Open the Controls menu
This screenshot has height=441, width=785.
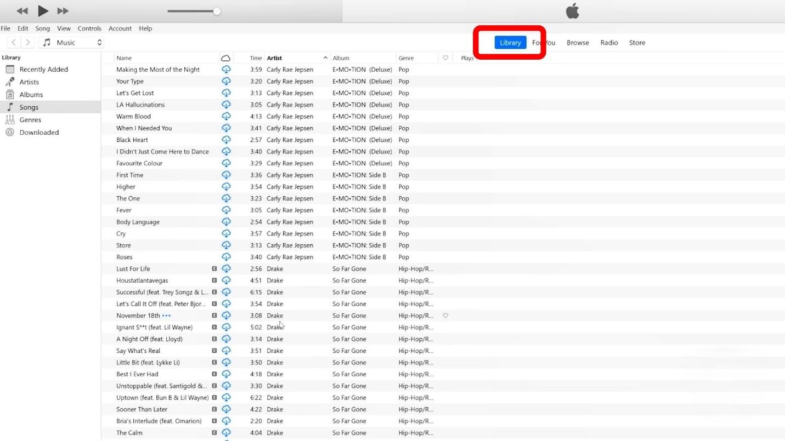(x=89, y=28)
